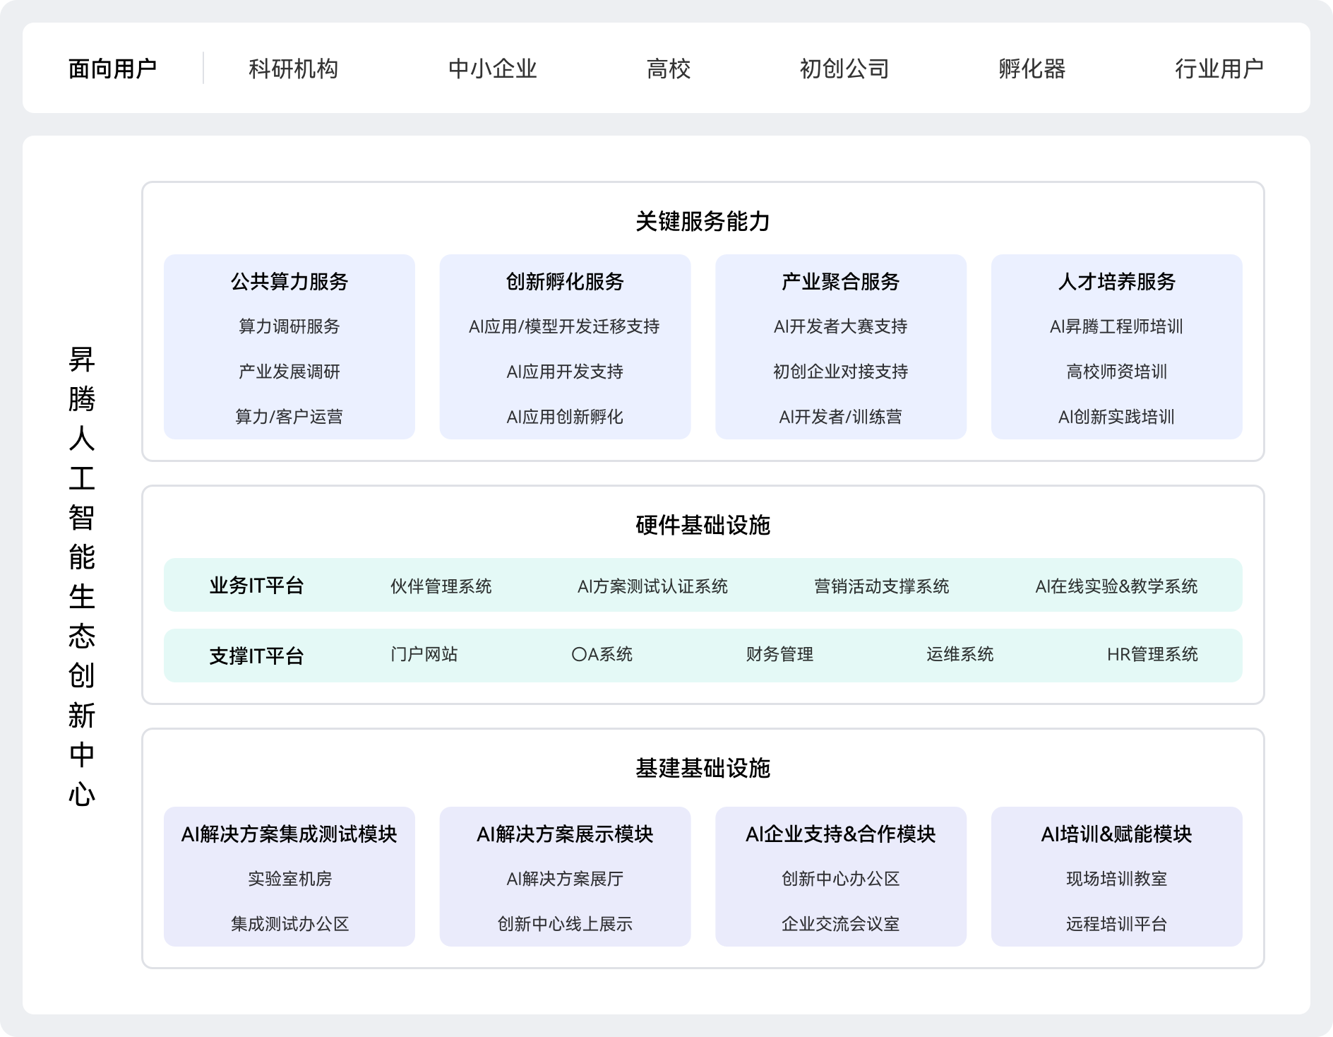Click AI应用创新孵化 item

(565, 417)
